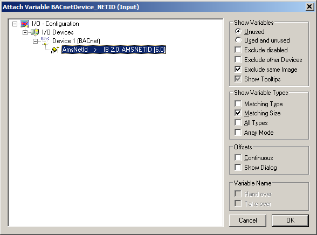
Task: Collapse the I/O Devices node
Action: 25,32
